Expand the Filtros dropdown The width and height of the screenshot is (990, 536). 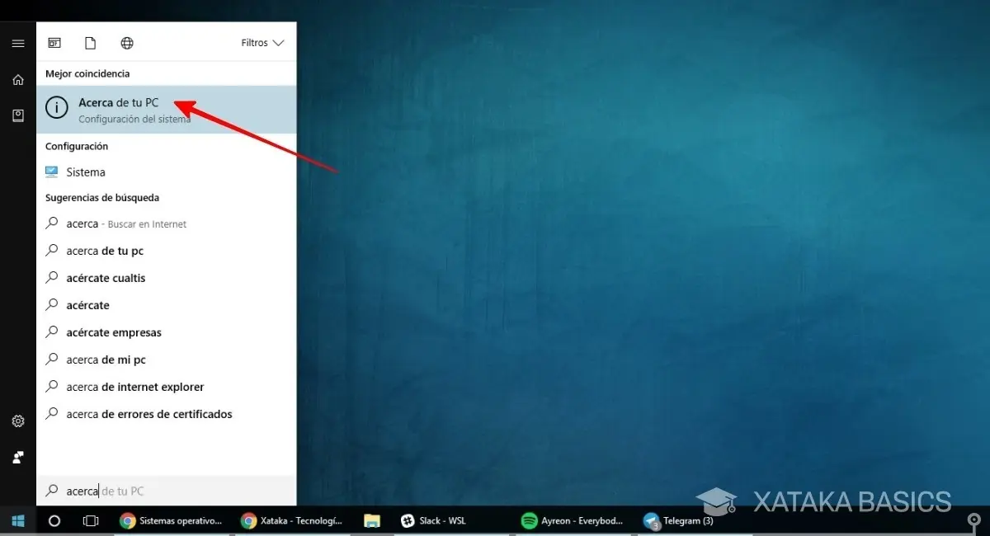(x=262, y=43)
